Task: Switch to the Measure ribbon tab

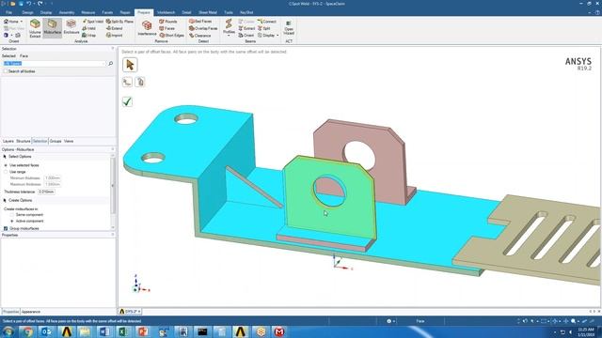Action: coord(88,12)
